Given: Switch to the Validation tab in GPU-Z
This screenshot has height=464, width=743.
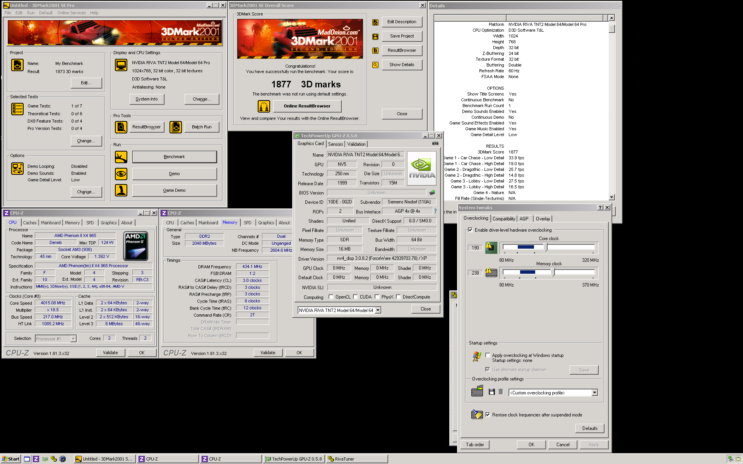Looking at the screenshot, I should 356,144.
